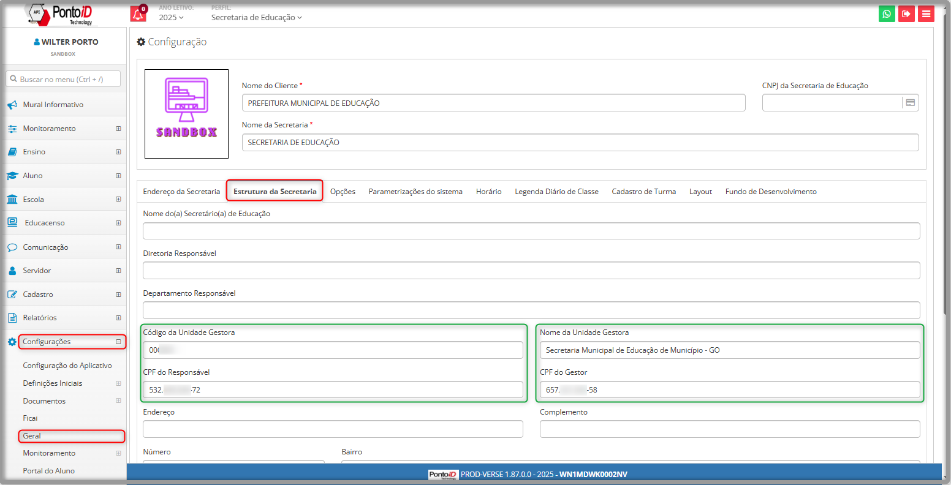Switch to Endereço da Secretaria tab
Viewport: 951px width, 485px height.
coord(181,192)
